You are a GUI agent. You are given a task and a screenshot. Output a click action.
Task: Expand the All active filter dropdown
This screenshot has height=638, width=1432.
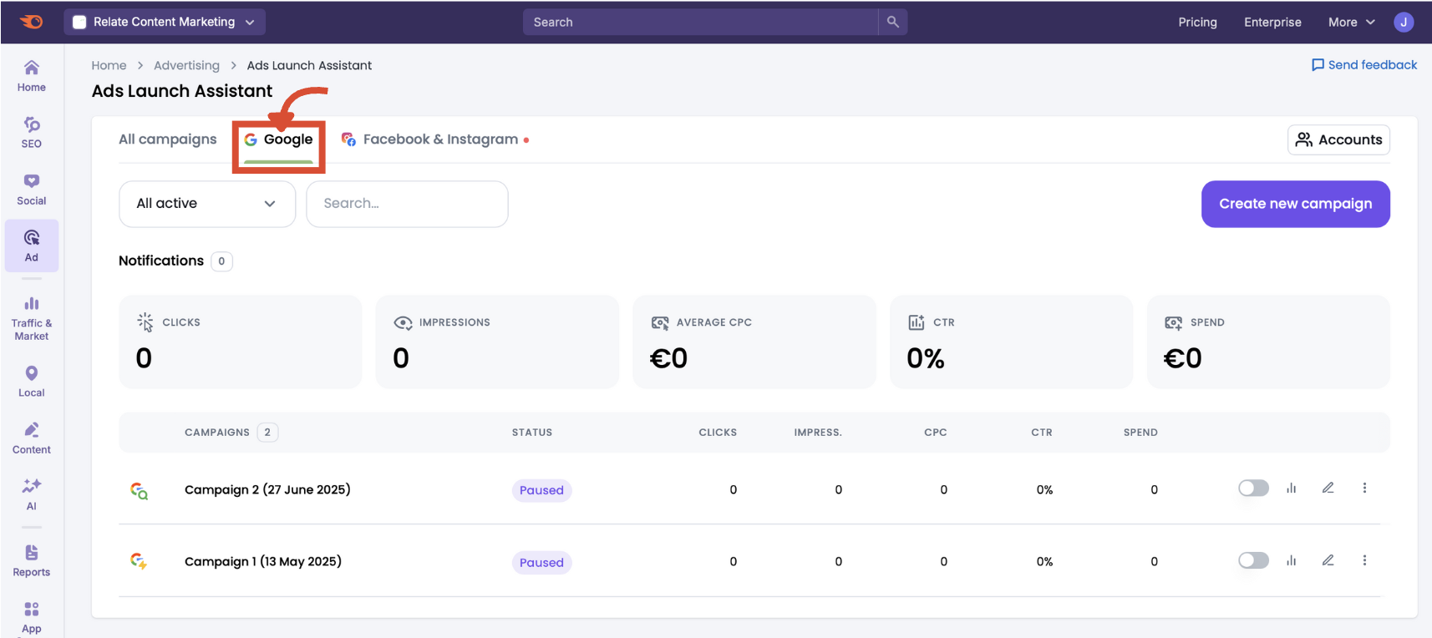tap(207, 204)
